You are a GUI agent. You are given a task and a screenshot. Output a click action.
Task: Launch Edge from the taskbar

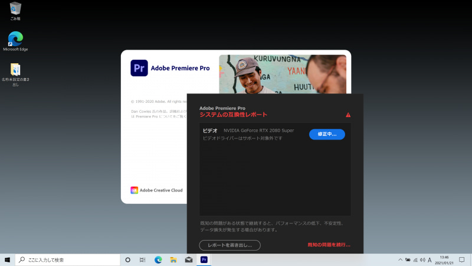click(158, 259)
